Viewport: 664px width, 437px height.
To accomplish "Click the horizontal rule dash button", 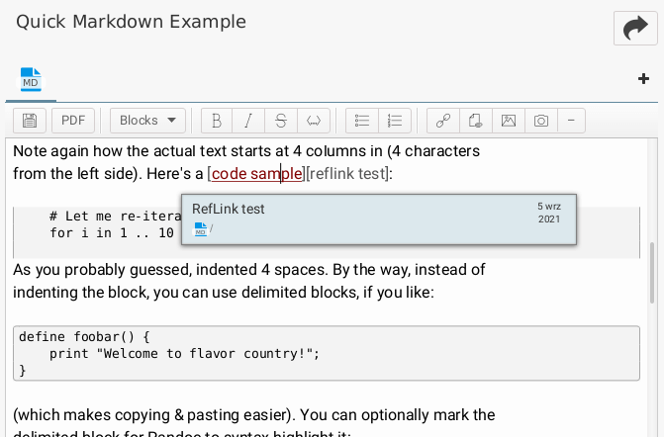I will (x=572, y=121).
